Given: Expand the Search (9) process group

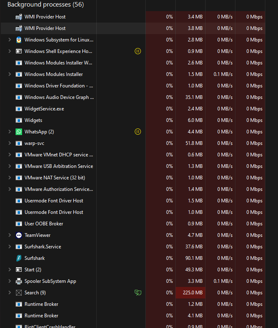Looking at the screenshot, I should click(9, 292).
